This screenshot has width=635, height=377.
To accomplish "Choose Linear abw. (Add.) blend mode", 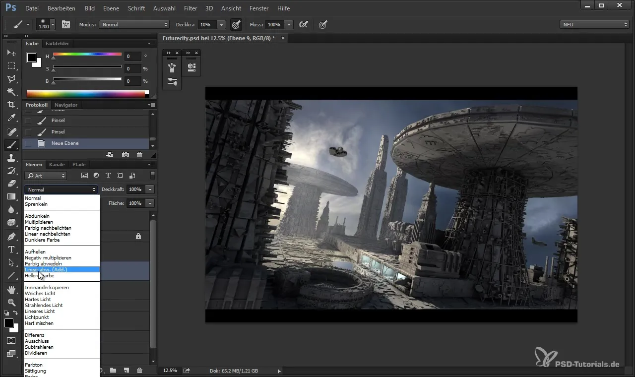I will (62, 269).
